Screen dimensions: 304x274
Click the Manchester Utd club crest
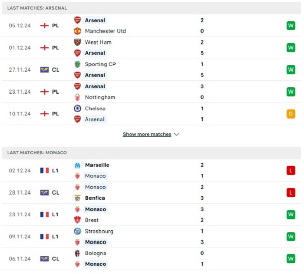coord(77,31)
